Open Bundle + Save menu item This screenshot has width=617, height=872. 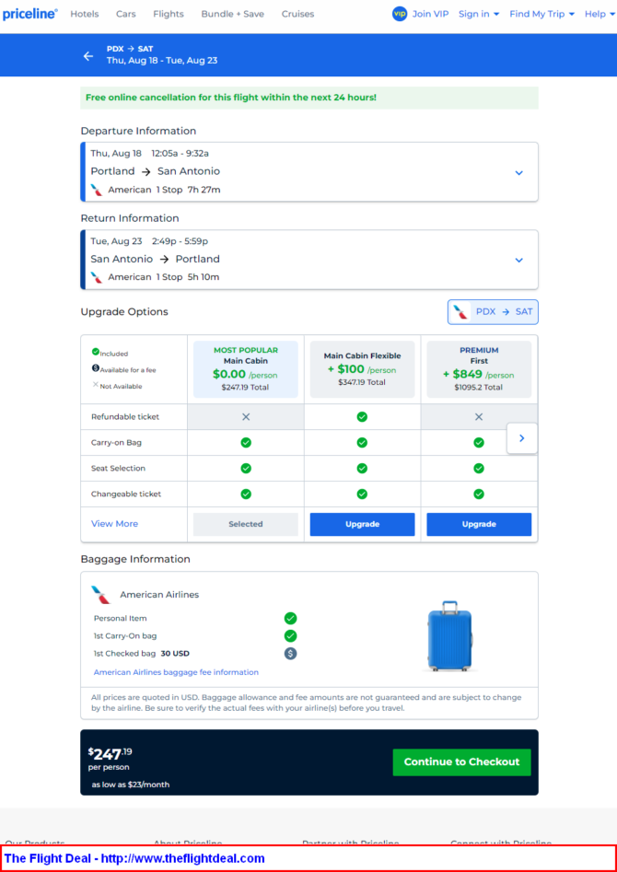click(233, 14)
